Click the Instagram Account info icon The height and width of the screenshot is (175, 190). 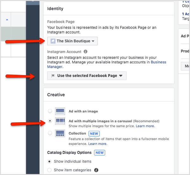[85, 52]
